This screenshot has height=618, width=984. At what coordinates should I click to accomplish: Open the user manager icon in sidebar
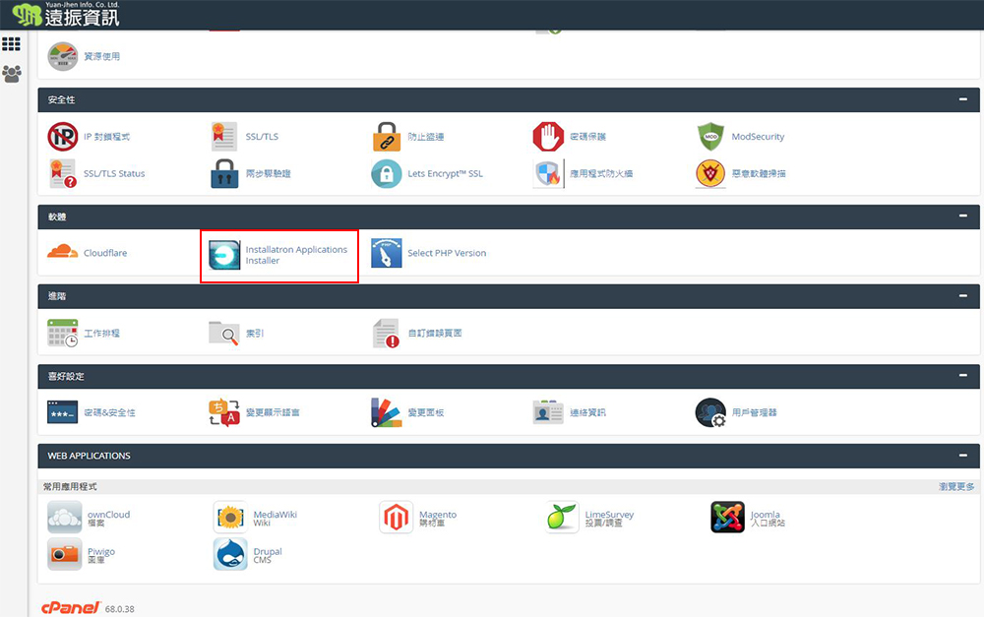pos(12,74)
